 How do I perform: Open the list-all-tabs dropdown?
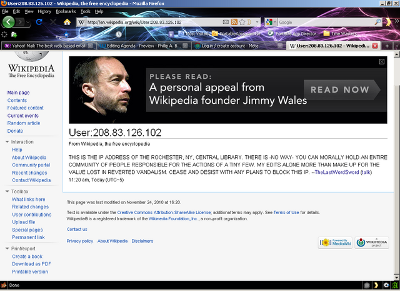pyautogui.click(x=397, y=46)
